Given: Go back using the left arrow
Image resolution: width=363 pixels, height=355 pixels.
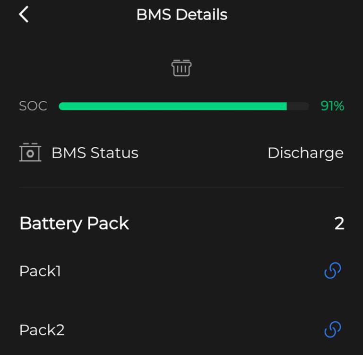Looking at the screenshot, I should (24, 15).
